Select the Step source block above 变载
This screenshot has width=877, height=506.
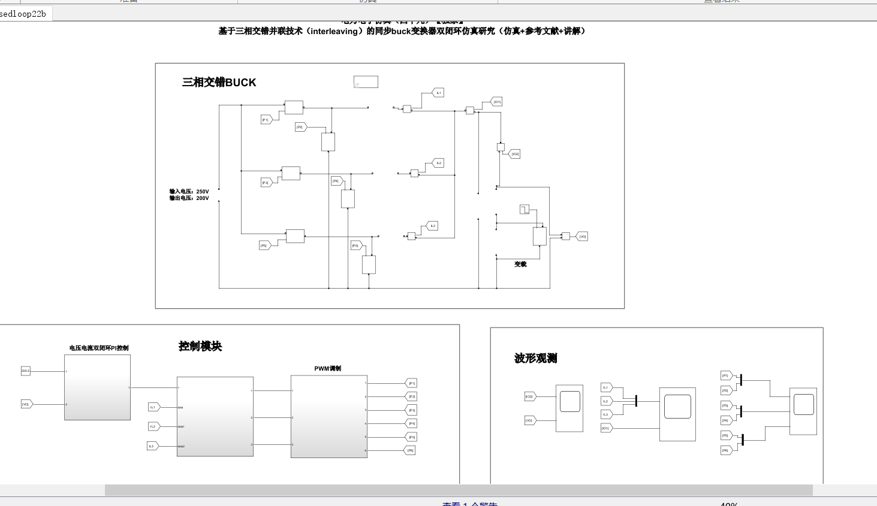pos(525,209)
